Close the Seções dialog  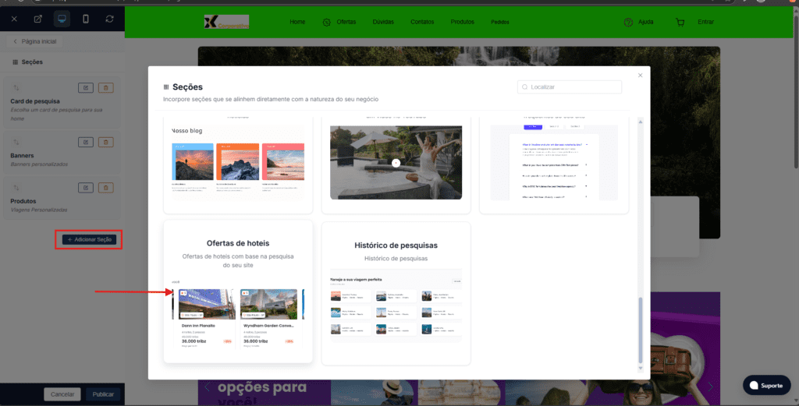tap(640, 76)
